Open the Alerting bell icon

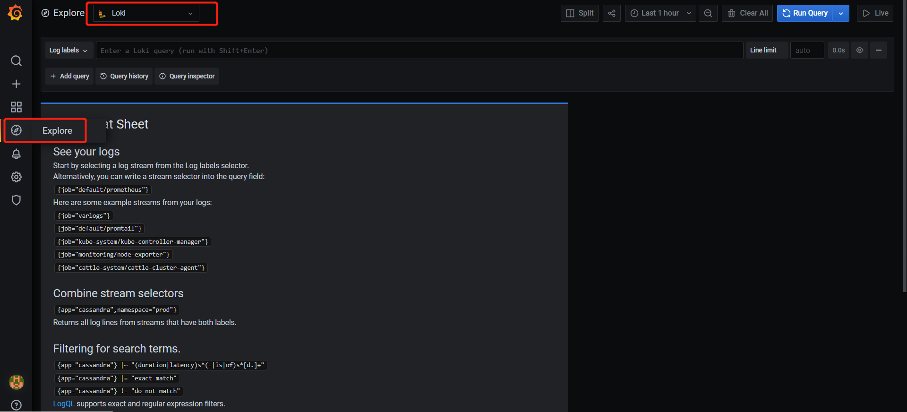click(x=16, y=154)
